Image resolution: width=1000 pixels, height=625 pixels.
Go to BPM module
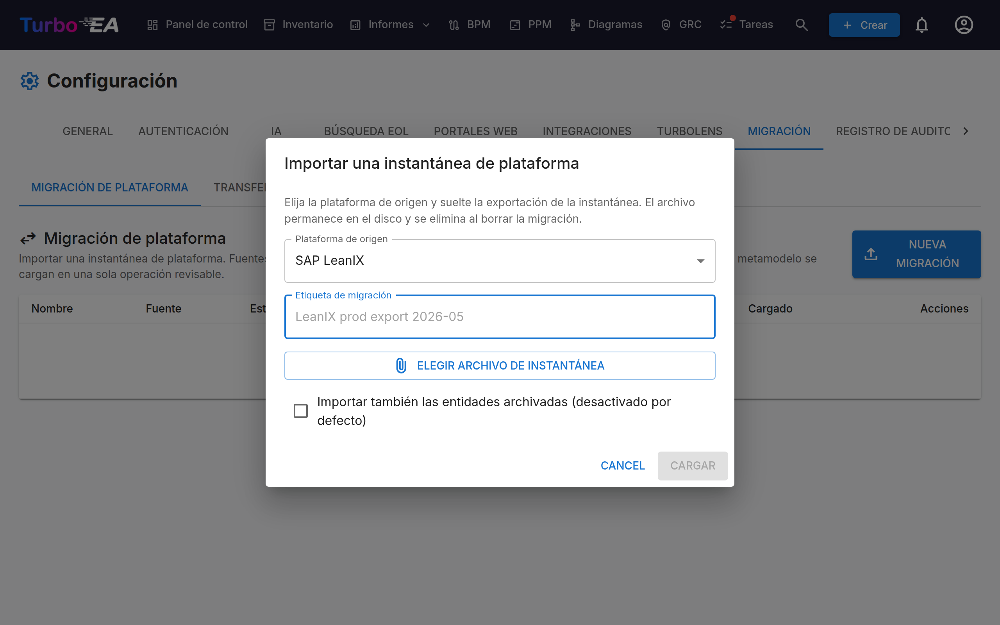pyautogui.click(x=470, y=25)
